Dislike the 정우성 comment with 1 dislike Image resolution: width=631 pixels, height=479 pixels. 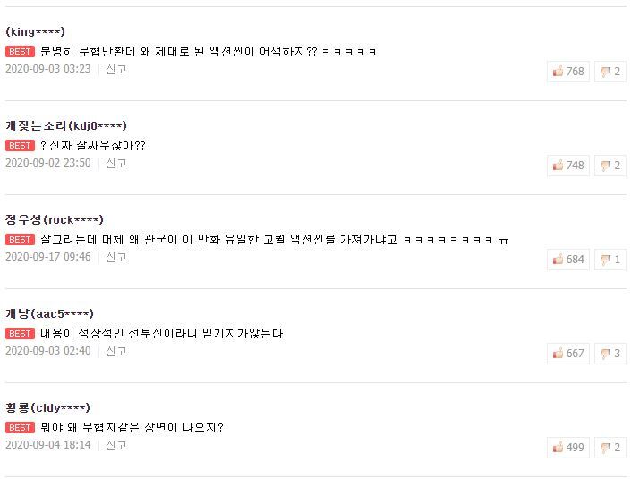pyautogui.click(x=610, y=260)
